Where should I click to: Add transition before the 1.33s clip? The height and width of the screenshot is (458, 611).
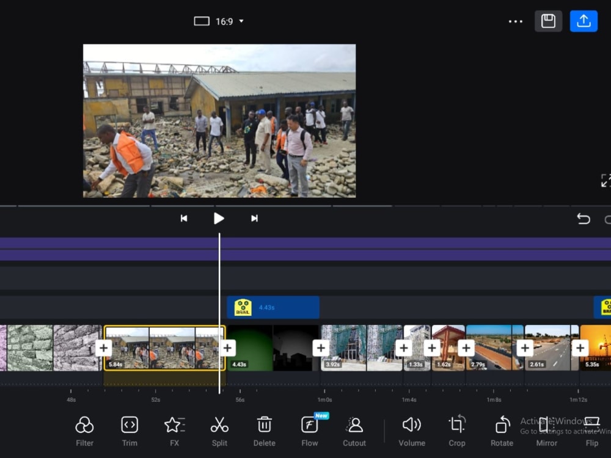pos(404,348)
